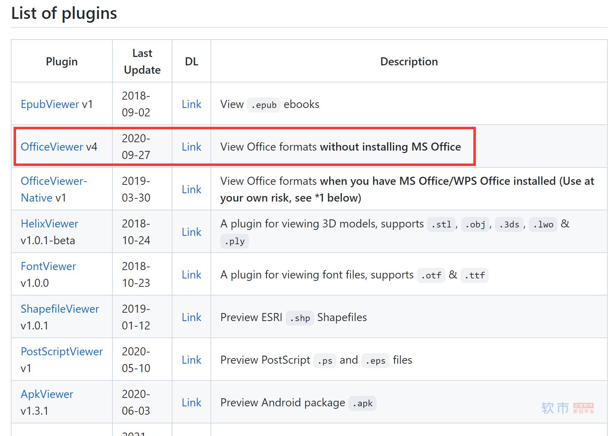Open the EpubViewer plugin link
The height and width of the screenshot is (436, 613).
[50, 104]
